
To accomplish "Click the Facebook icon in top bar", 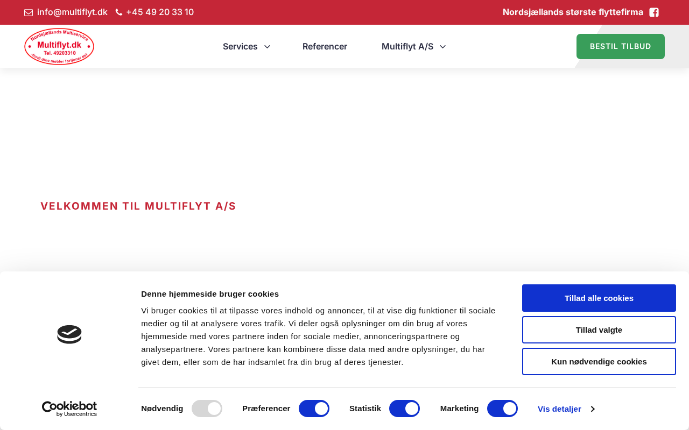I will click(x=654, y=12).
